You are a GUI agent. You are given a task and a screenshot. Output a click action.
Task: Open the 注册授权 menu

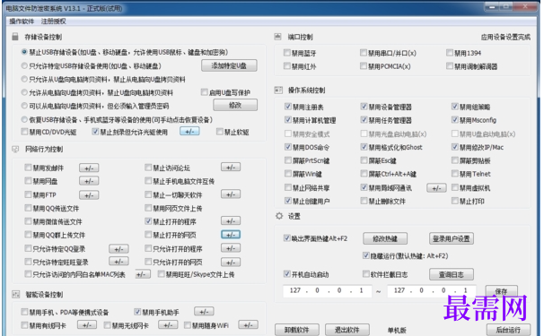54,22
